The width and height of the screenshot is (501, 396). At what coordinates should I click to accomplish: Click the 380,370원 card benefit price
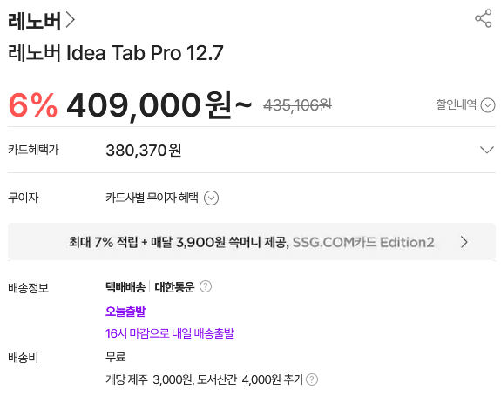[x=144, y=150]
